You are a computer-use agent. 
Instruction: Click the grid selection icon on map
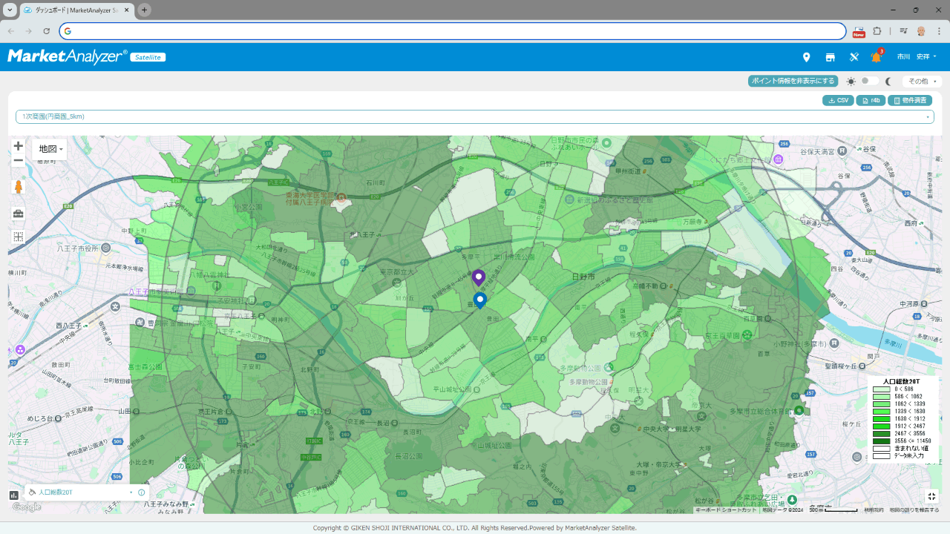pyautogui.click(x=19, y=237)
